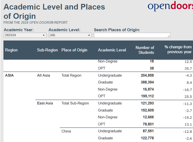Click the Academic Level column header
The width and height of the screenshot is (193, 142).
click(x=112, y=50)
